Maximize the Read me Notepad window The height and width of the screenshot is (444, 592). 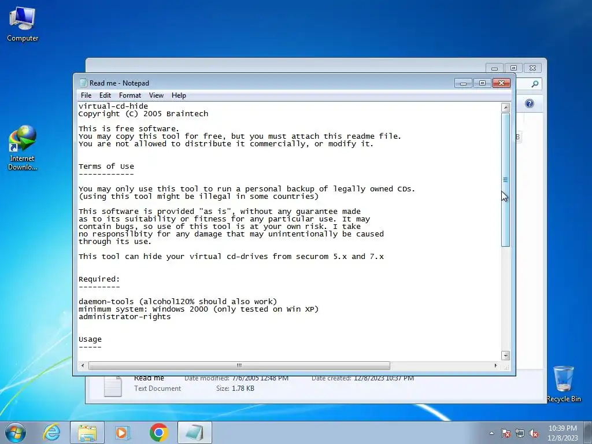pyautogui.click(x=482, y=83)
